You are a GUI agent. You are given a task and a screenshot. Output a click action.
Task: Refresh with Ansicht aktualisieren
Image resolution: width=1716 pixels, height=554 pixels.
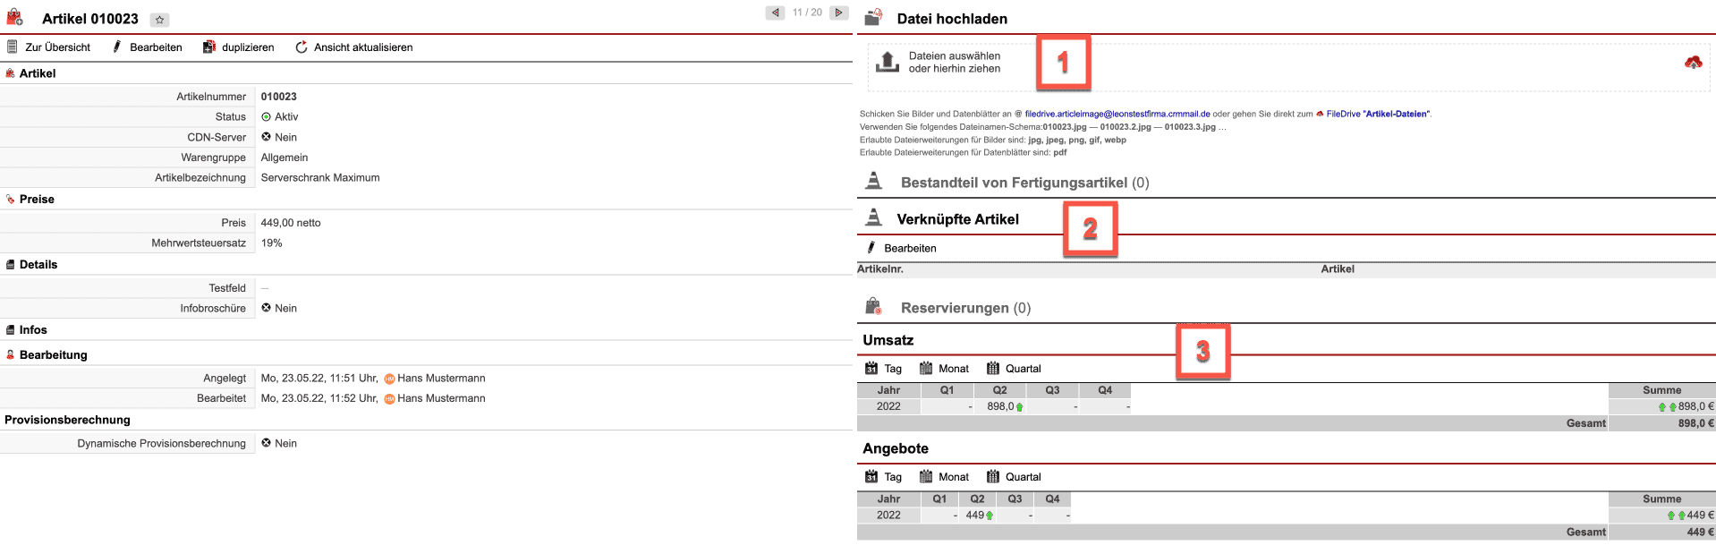pos(354,47)
